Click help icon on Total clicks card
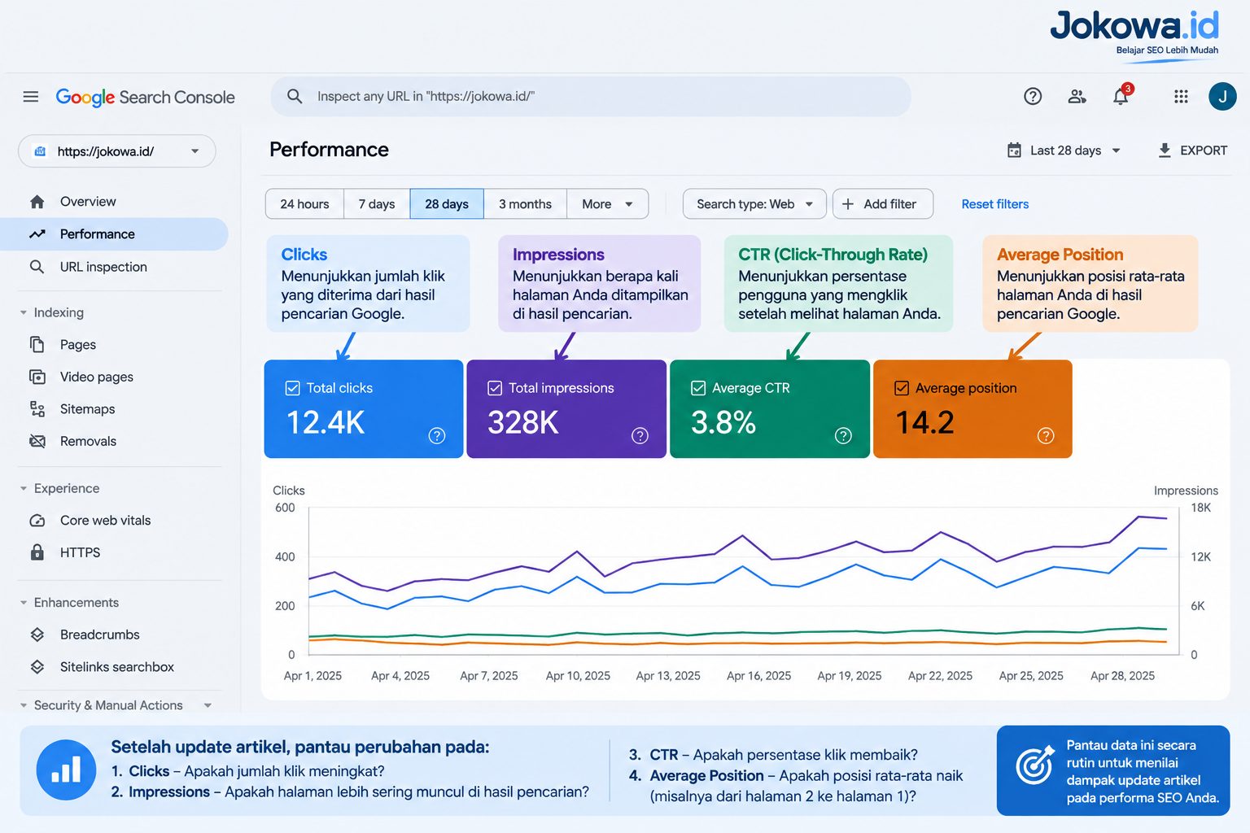 tap(437, 436)
